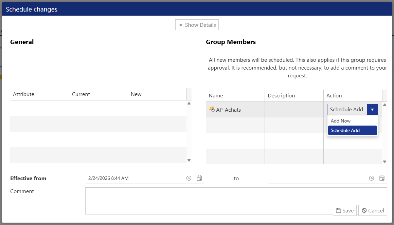The width and height of the screenshot is (394, 225).
Task: Click the clock icon for Effective from
Action: coord(189,178)
